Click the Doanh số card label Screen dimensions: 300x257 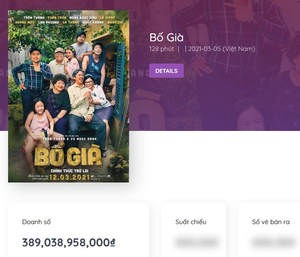coord(36,222)
